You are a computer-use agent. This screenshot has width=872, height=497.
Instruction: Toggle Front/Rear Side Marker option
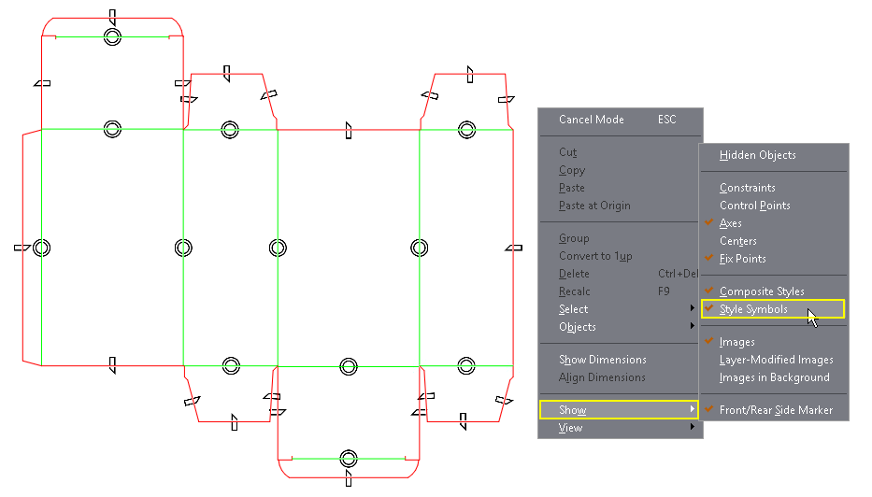pyautogui.click(x=776, y=410)
